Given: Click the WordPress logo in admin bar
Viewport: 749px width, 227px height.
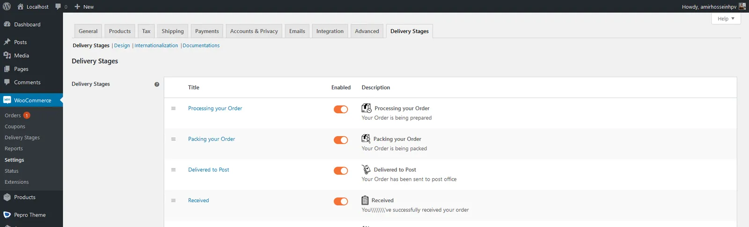Looking at the screenshot, I should [7, 7].
